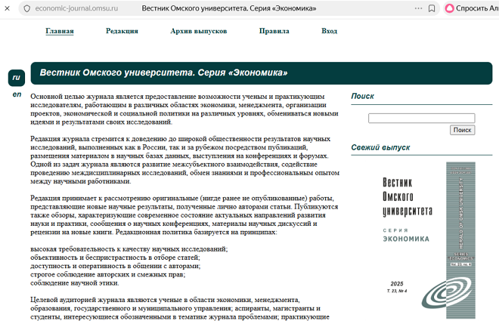Screen dimensions: 499x321
Task: Close the tab with the X icon
Action: [x=8, y=8]
